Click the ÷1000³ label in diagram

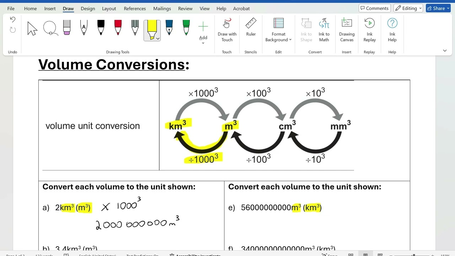pyautogui.click(x=203, y=159)
